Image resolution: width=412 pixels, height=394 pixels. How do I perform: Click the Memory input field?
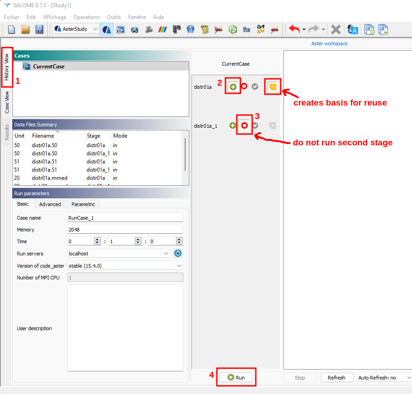(x=125, y=230)
